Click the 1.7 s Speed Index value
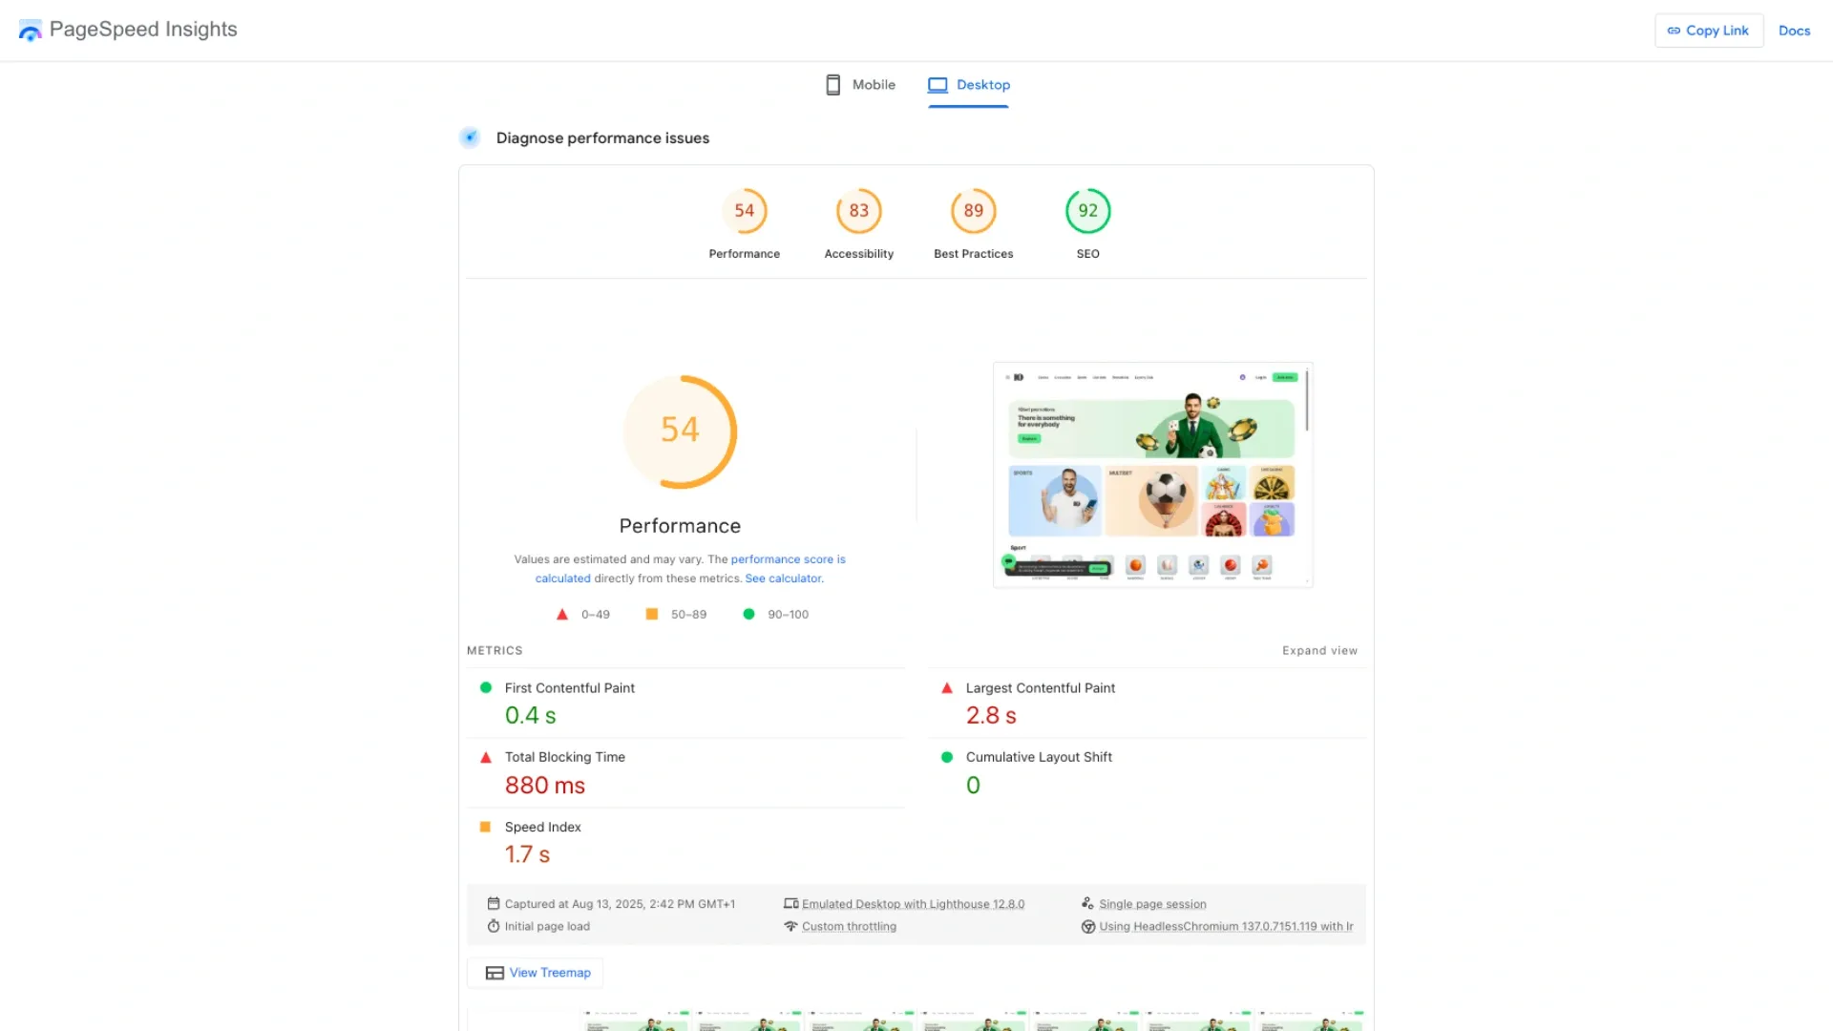 point(528,854)
